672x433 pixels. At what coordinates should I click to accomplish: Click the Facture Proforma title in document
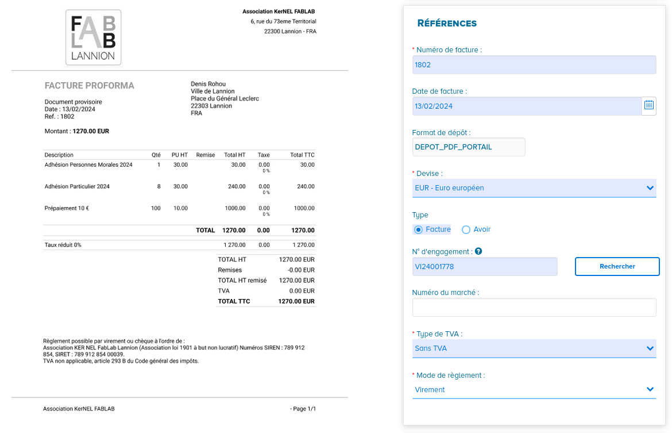pos(90,86)
